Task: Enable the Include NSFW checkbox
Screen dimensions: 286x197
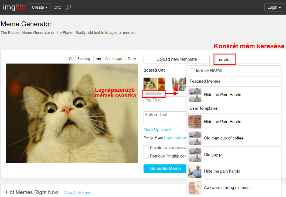Action: click(x=192, y=71)
